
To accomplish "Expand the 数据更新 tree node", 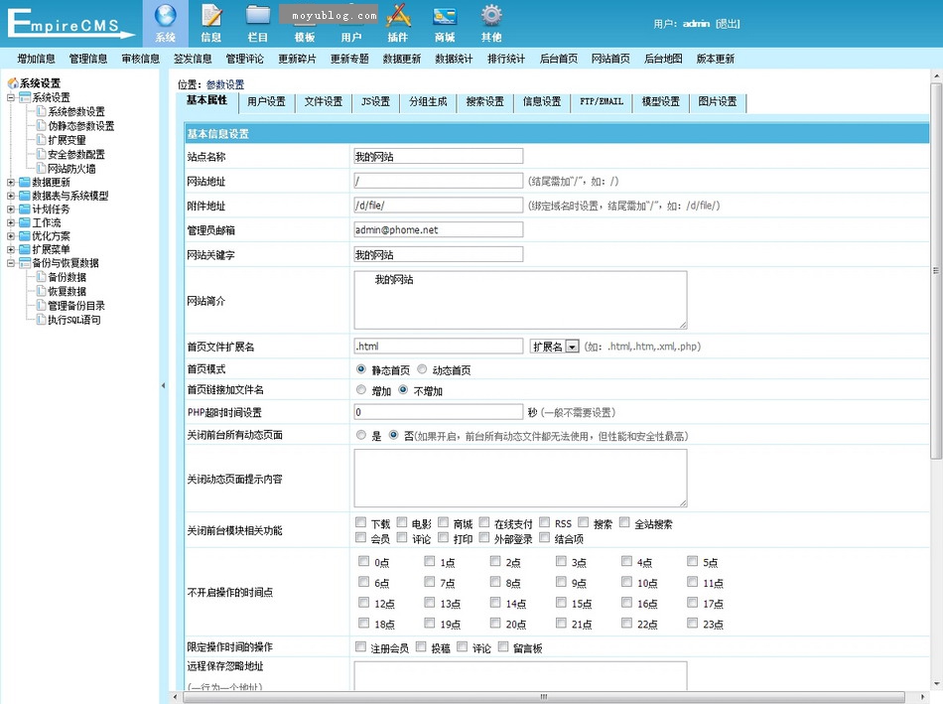I will pyautogui.click(x=10, y=182).
